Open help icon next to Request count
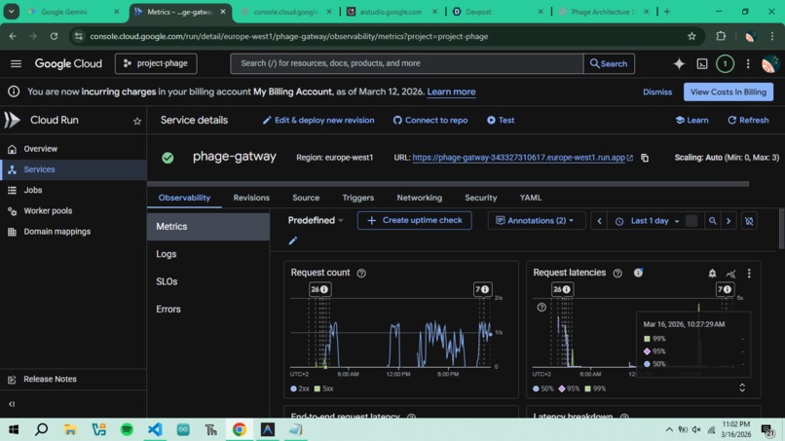 361,273
